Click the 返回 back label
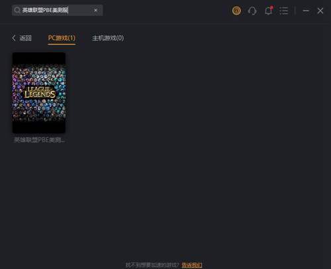This screenshot has width=331, height=269. [x=25, y=38]
